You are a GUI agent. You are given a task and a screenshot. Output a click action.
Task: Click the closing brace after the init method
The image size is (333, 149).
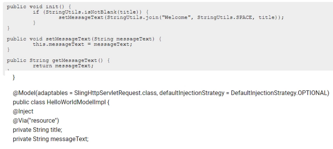tap(8, 28)
